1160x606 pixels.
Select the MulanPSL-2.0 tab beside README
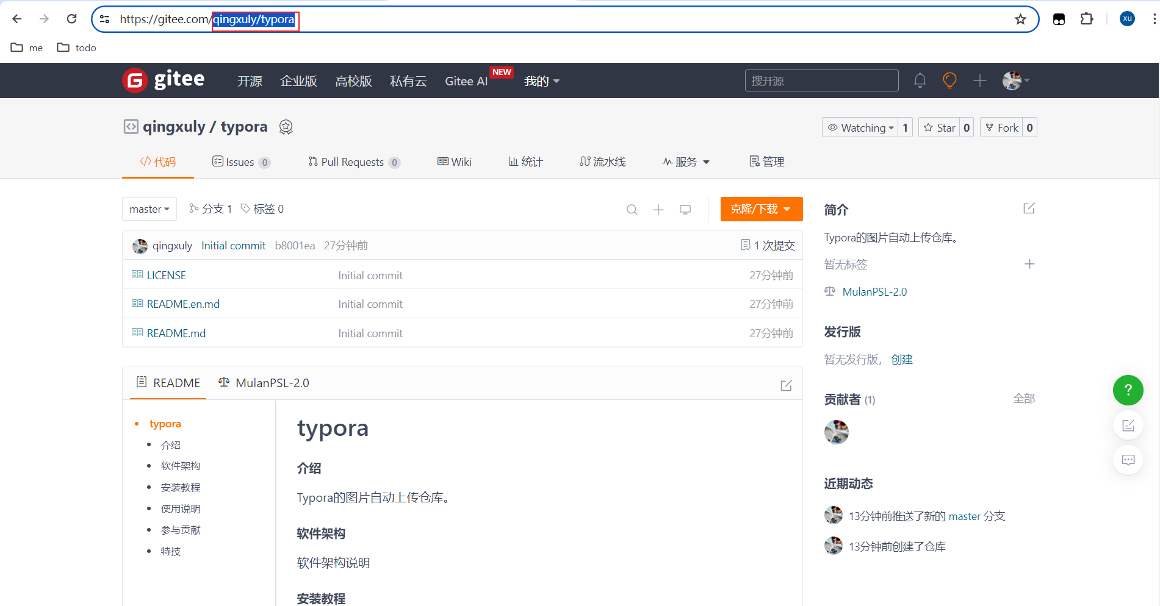(264, 383)
